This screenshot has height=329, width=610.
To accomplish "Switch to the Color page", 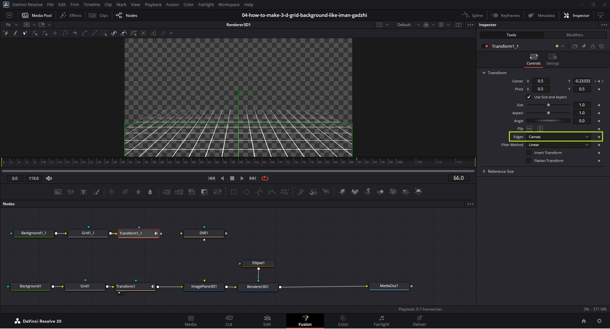I will click(343, 321).
